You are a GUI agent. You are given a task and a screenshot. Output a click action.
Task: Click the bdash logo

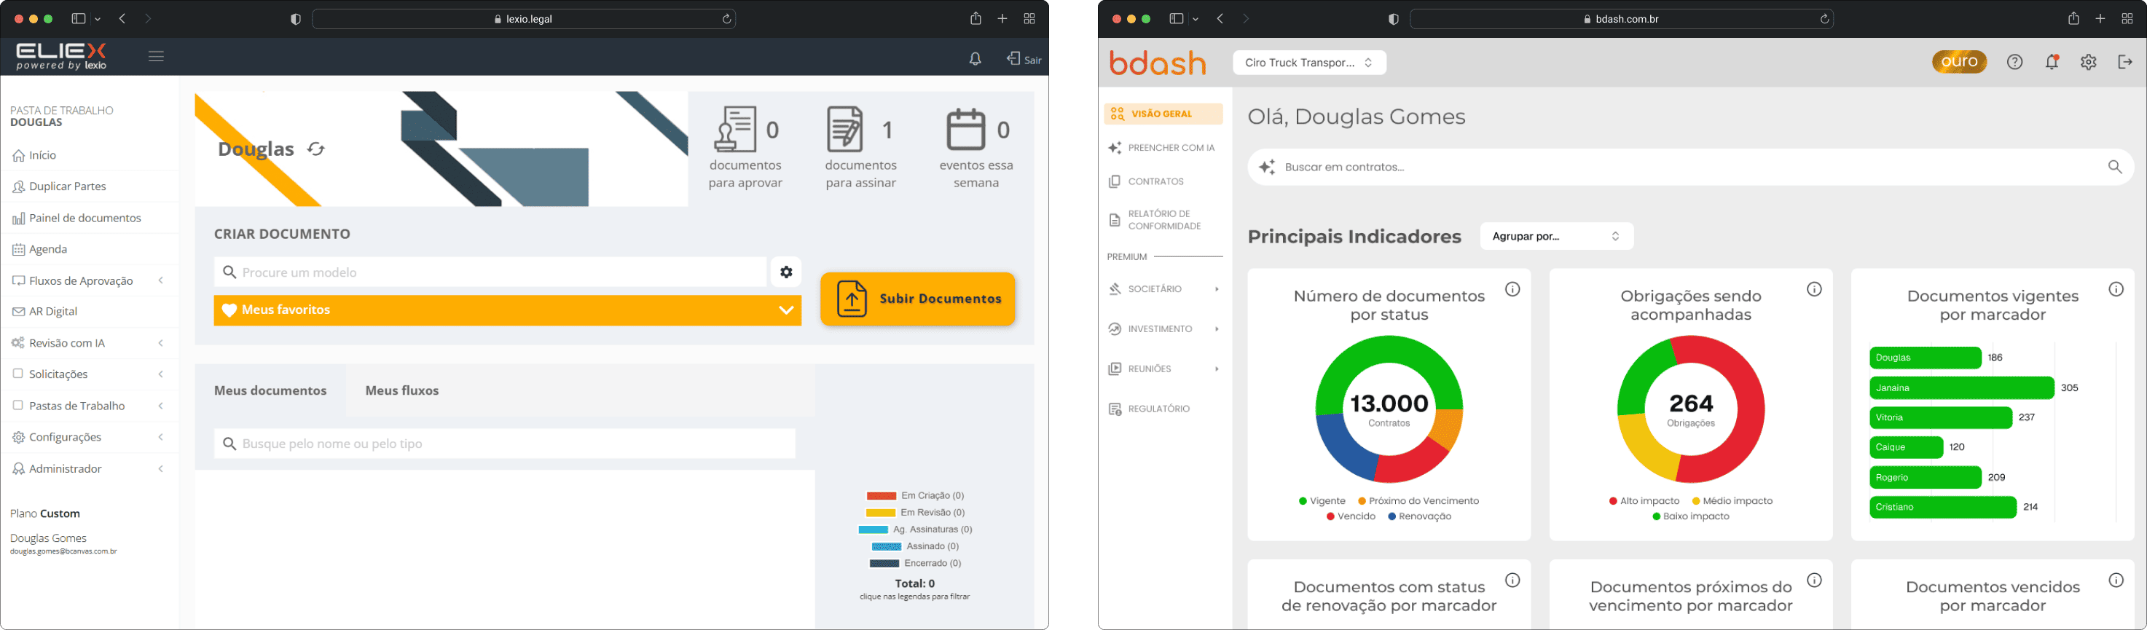[x=1158, y=63]
